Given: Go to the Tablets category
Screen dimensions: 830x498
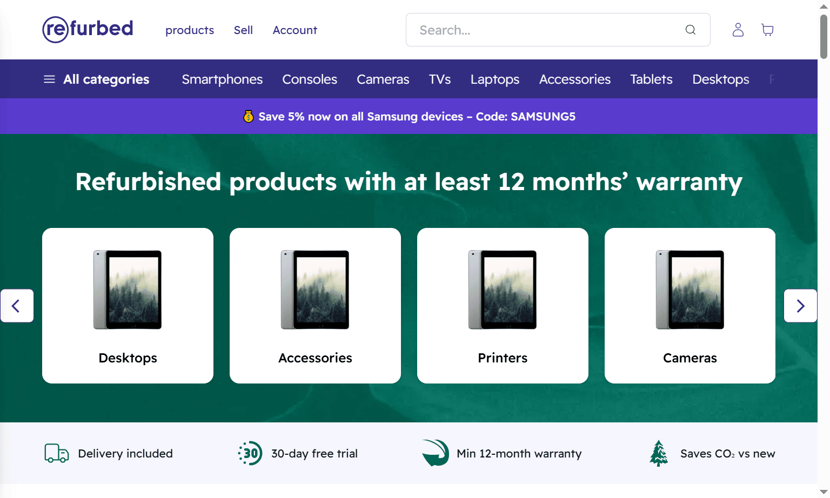Looking at the screenshot, I should click(651, 79).
